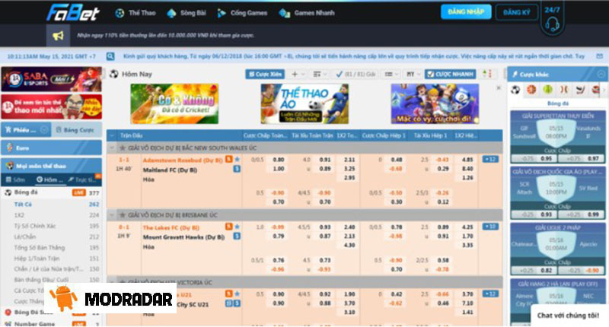Click the 0.95 odds for GIF Sundsvall
Screen dimensions: 609x327
pos(545,157)
